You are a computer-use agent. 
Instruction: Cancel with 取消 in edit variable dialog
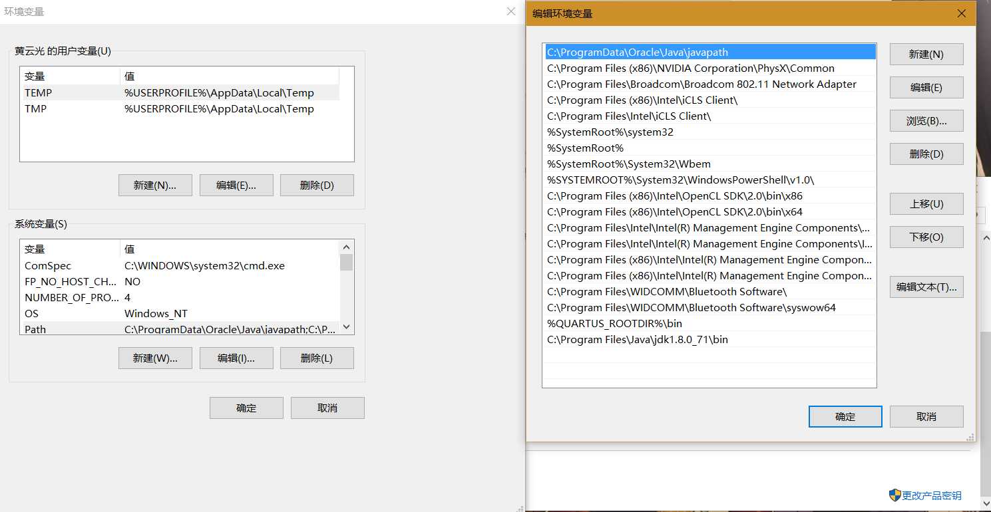pyautogui.click(x=926, y=417)
